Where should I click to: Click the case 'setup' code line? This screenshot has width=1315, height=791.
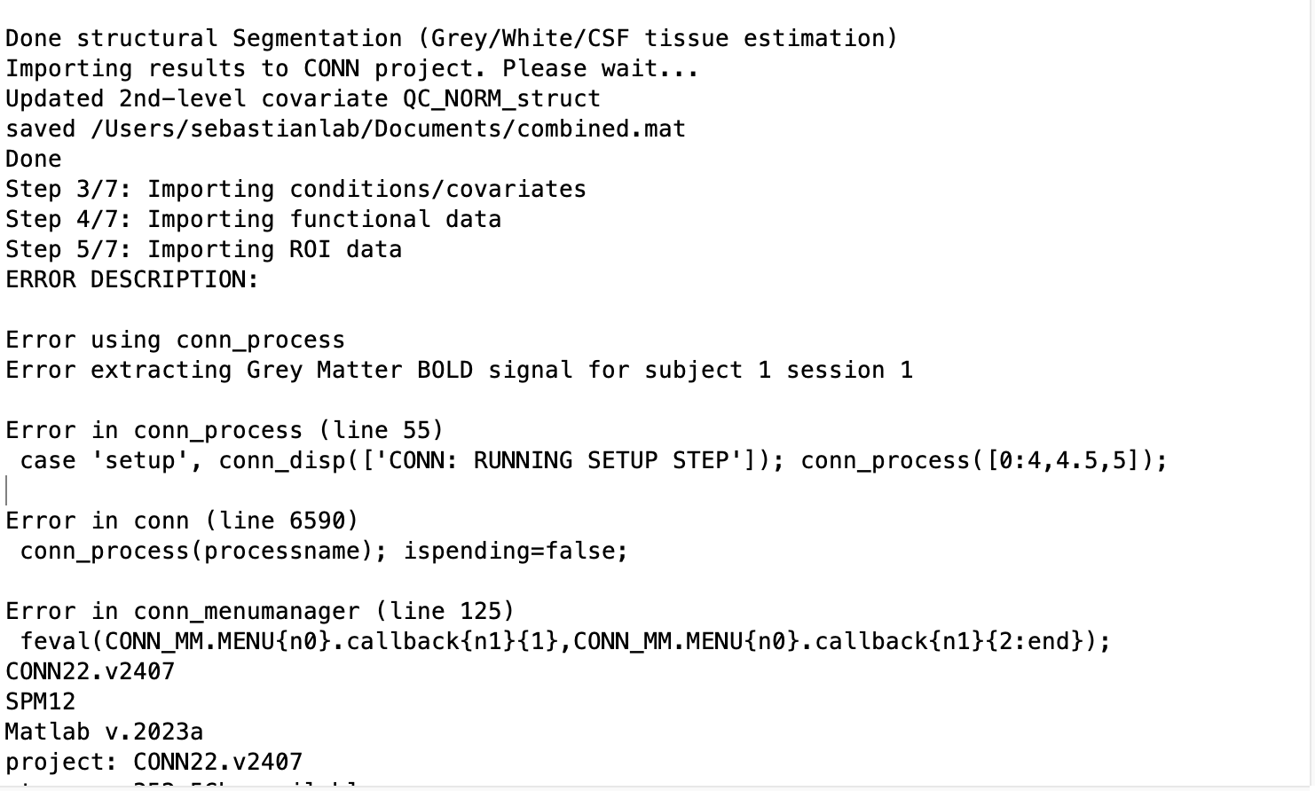594,461
